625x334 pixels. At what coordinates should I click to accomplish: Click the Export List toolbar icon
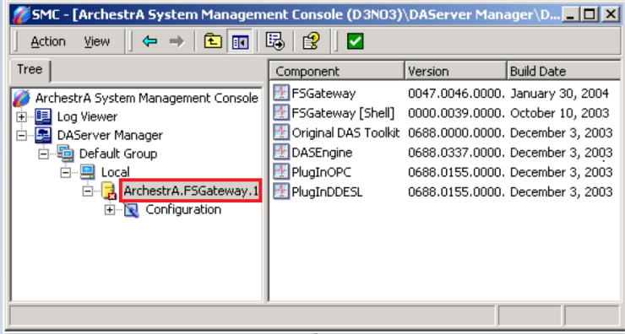274,41
